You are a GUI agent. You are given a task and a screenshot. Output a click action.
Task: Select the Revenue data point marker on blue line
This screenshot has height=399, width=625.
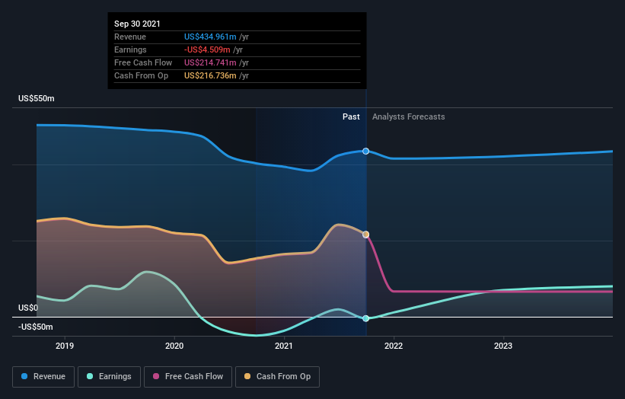tap(366, 152)
